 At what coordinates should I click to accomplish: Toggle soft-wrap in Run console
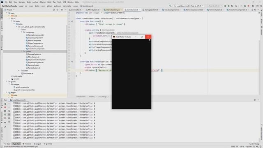coord(9,111)
